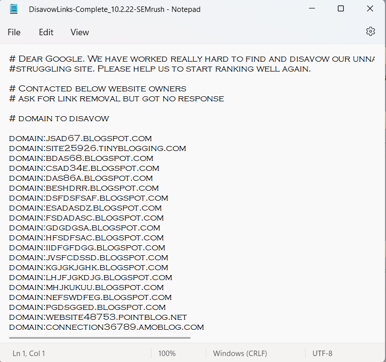
Task: Click the horizontal scrollbar thumb
Action: point(100,338)
